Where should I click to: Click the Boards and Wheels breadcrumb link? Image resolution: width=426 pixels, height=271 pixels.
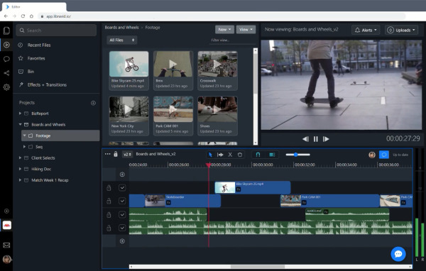(121, 28)
